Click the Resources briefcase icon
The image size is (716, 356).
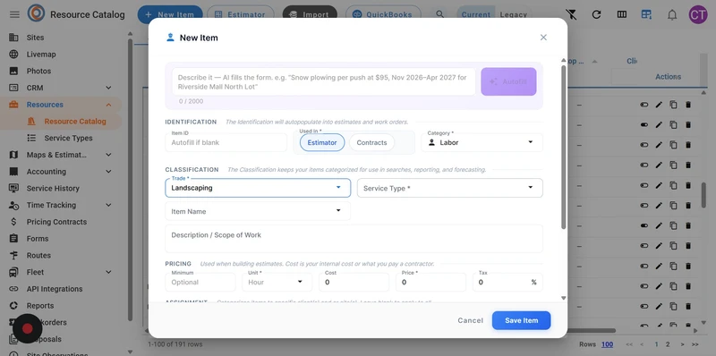tap(13, 105)
